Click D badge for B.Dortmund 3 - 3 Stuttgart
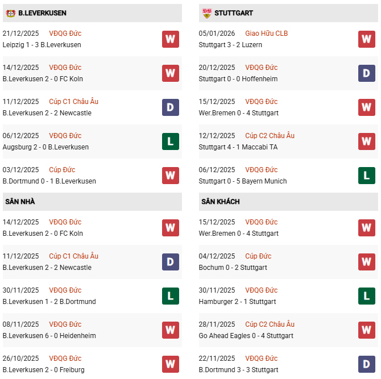381x379 pixels. coord(367,364)
